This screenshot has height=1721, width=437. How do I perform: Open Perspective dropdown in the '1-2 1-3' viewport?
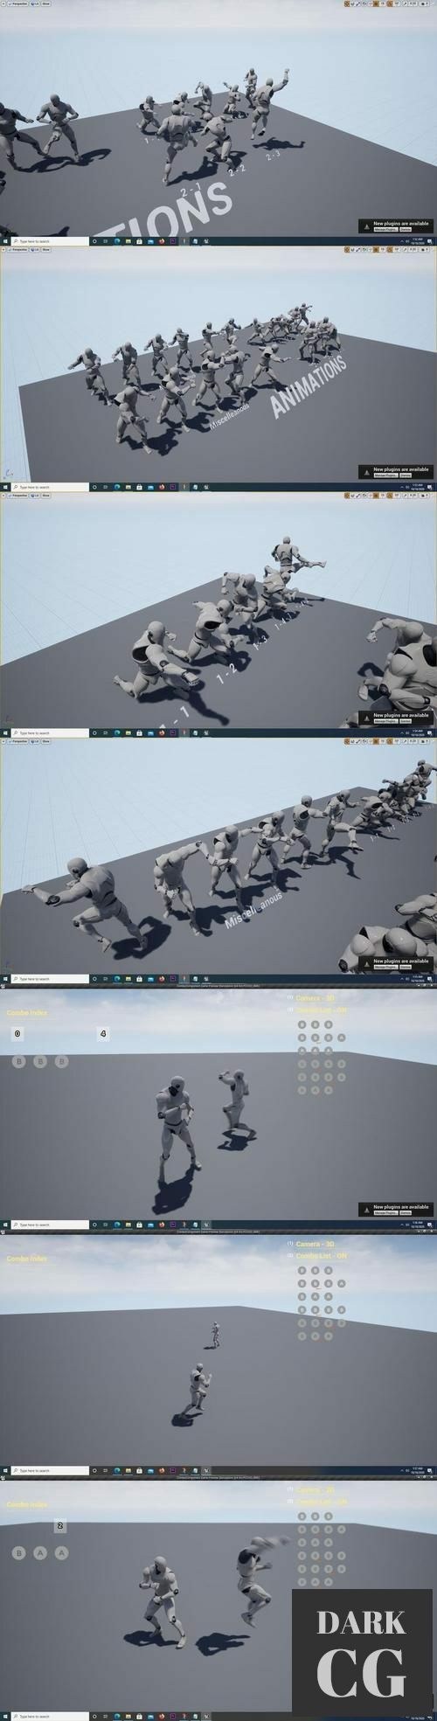point(17,496)
